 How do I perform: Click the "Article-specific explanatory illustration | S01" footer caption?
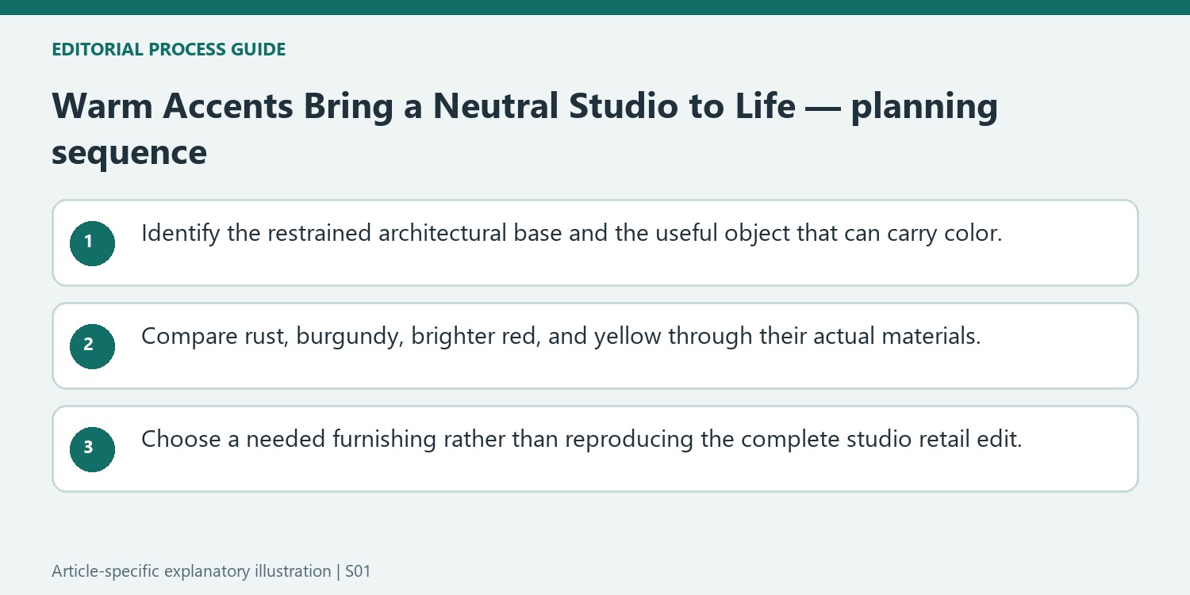click(211, 571)
